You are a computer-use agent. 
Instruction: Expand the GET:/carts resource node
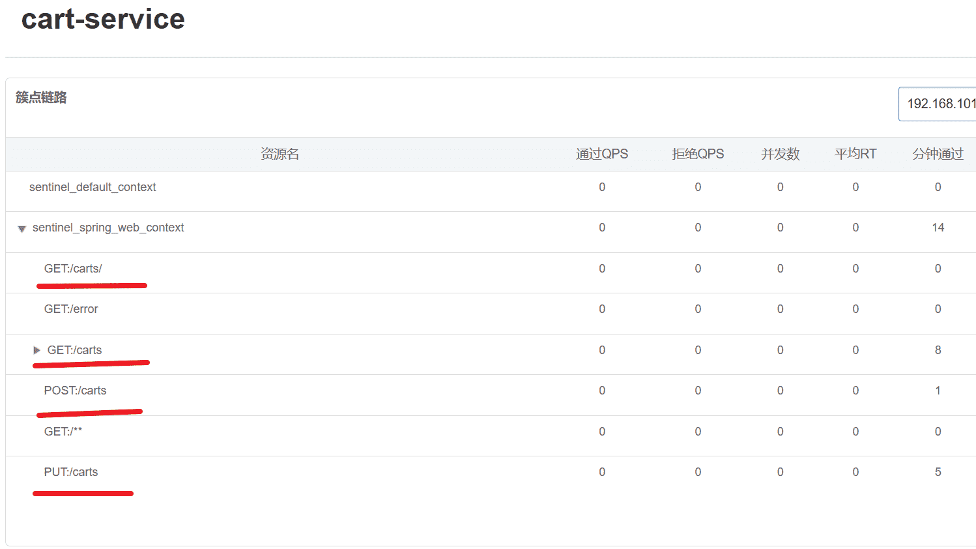click(36, 350)
